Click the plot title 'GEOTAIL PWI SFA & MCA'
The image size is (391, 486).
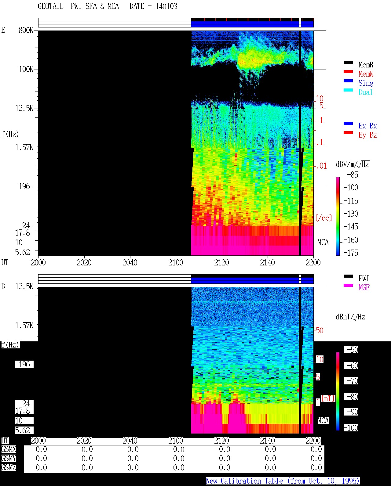[78, 6]
